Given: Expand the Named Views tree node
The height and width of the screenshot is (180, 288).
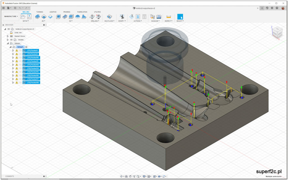Looking at the screenshot, I should tap(8, 36).
